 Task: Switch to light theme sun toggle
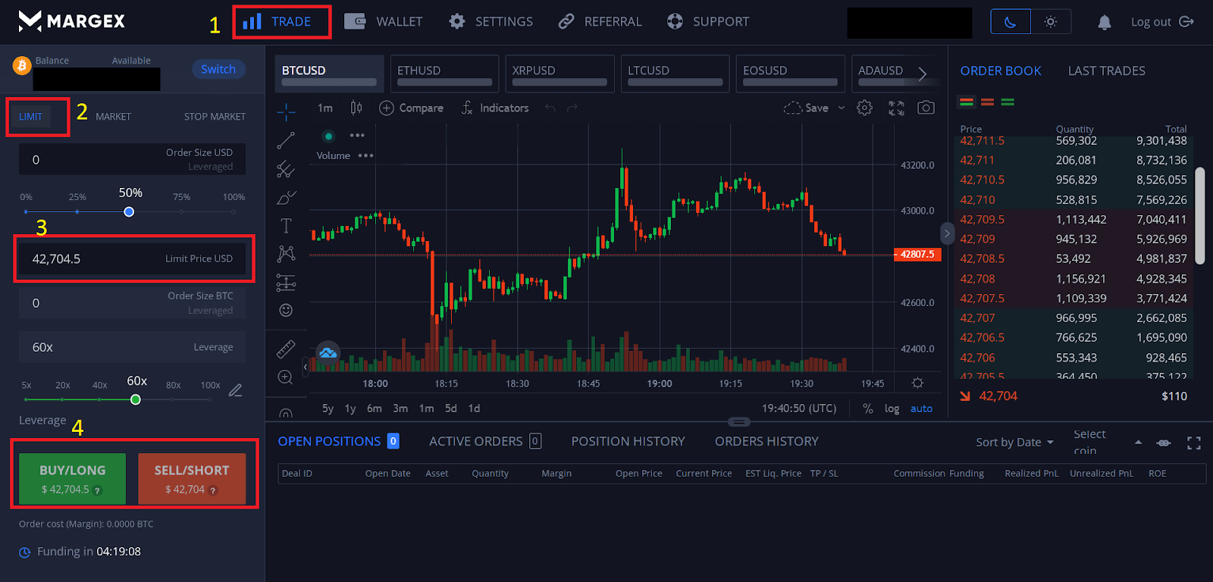1051,22
